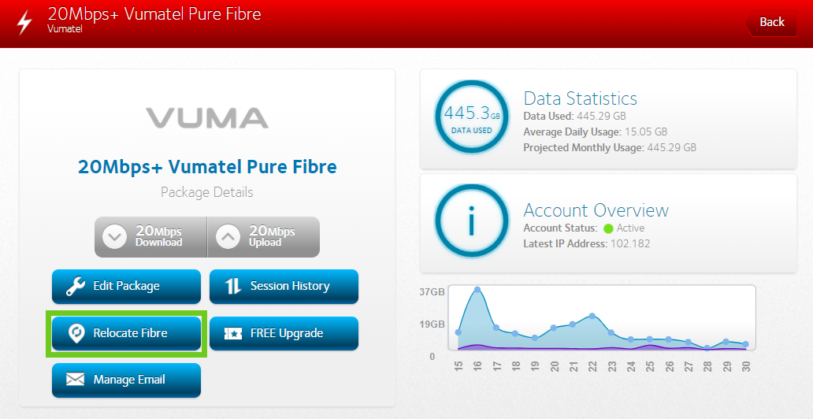Viewport: 813px width, 419px height.
Task: Click the usage peak point on day 16
Action: (477, 290)
